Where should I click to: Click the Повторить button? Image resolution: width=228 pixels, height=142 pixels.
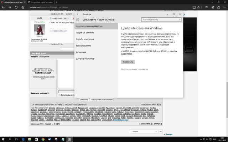(128, 62)
